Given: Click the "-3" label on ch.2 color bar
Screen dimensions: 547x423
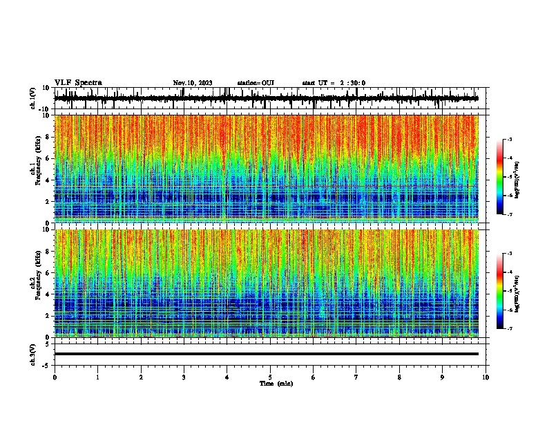Looking at the screenshot, I should 510,254.
